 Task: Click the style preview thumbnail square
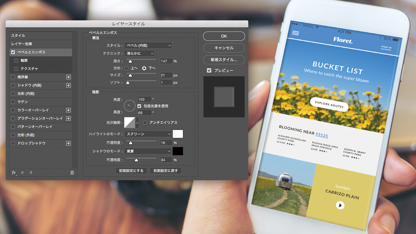click(224, 97)
